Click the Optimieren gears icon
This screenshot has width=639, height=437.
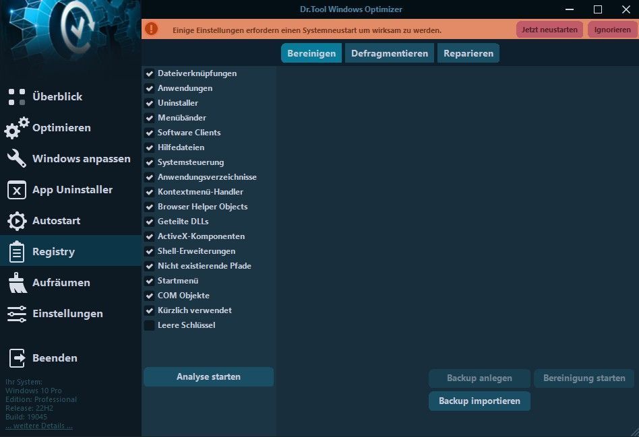pos(17,128)
